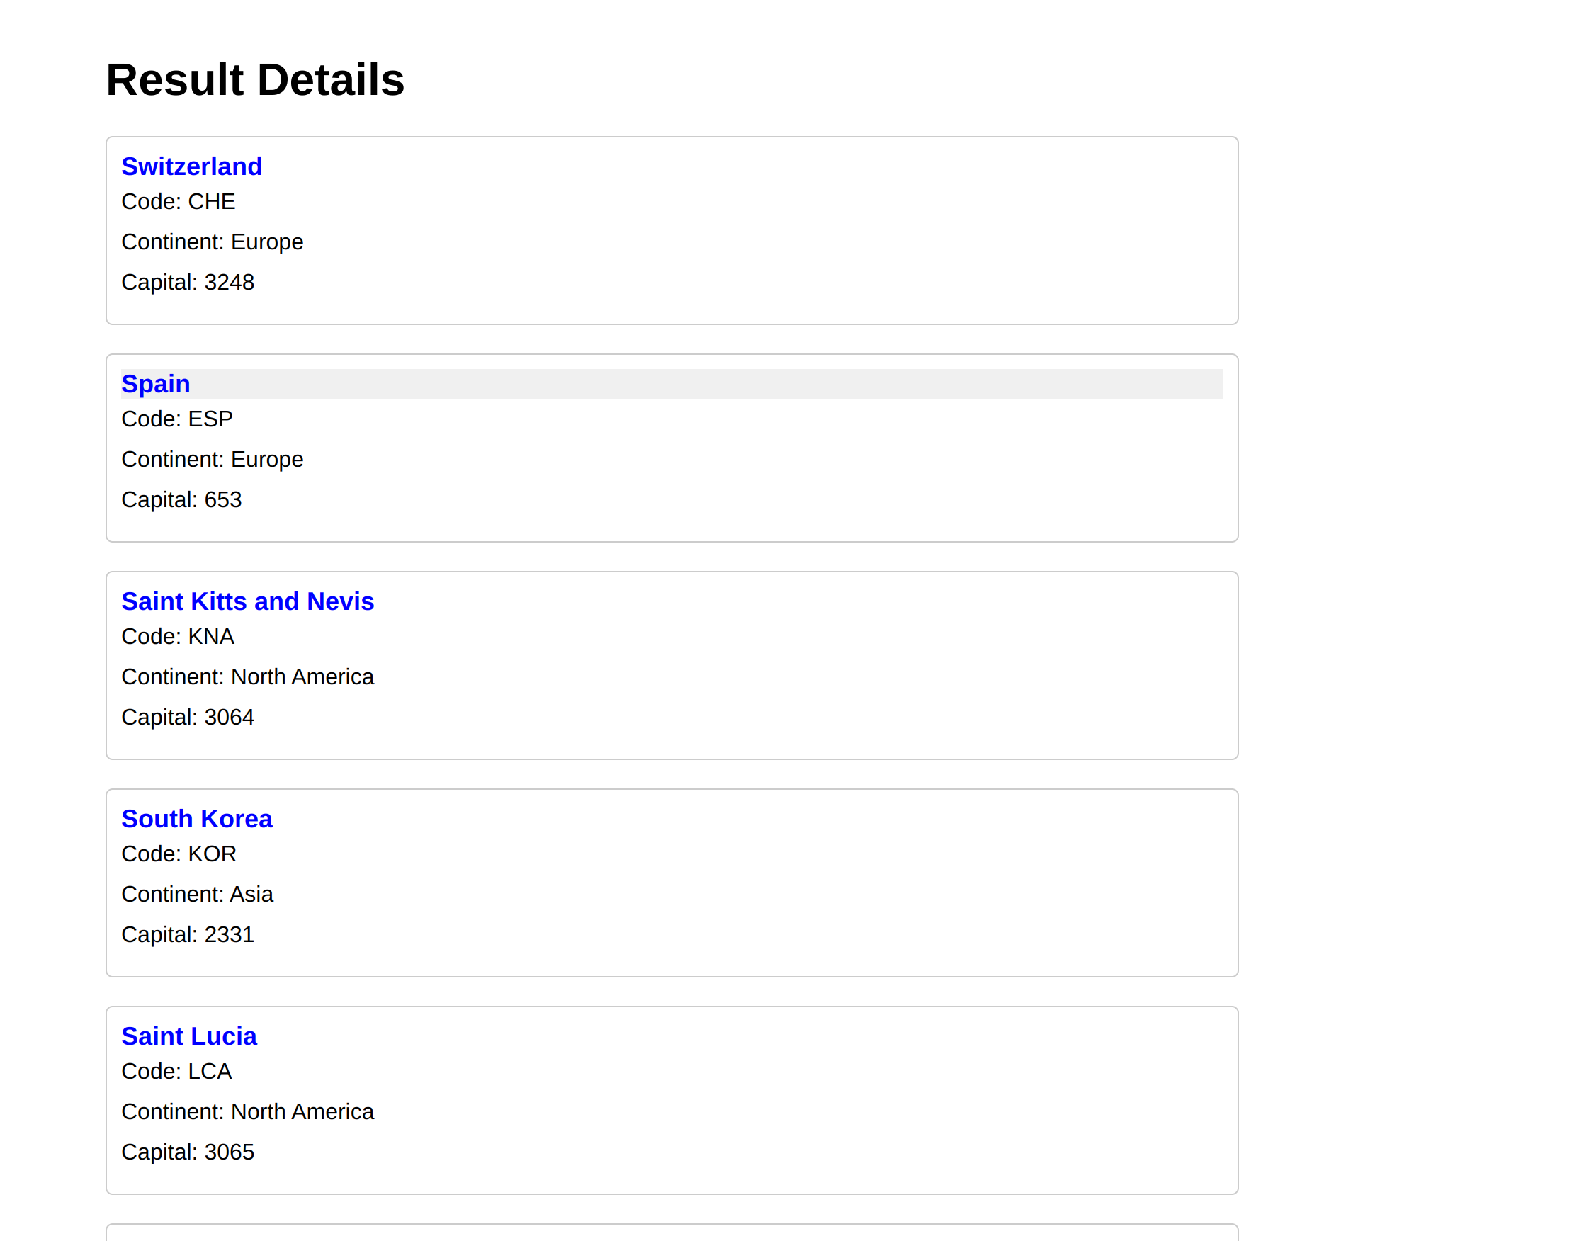Select Code: KNA under Saint Kitts and Nevis
The image size is (1574, 1241).
pos(177,637)
